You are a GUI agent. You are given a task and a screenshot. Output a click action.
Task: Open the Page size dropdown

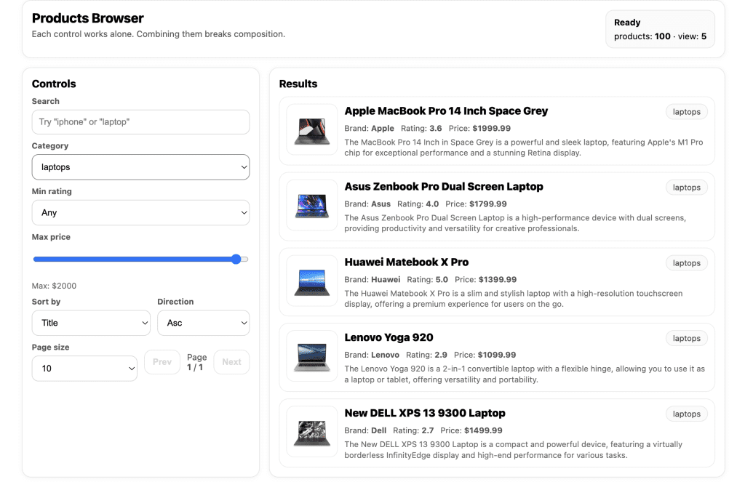click(x=84, y=369)
